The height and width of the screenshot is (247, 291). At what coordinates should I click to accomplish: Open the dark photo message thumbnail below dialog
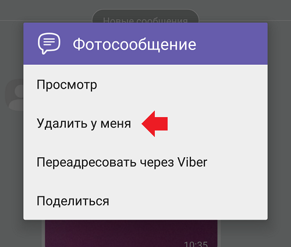[131, 234]
